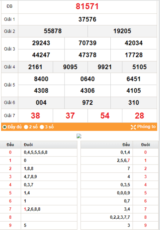Click the Giải 5 number 4308

[x=41, y=91]
